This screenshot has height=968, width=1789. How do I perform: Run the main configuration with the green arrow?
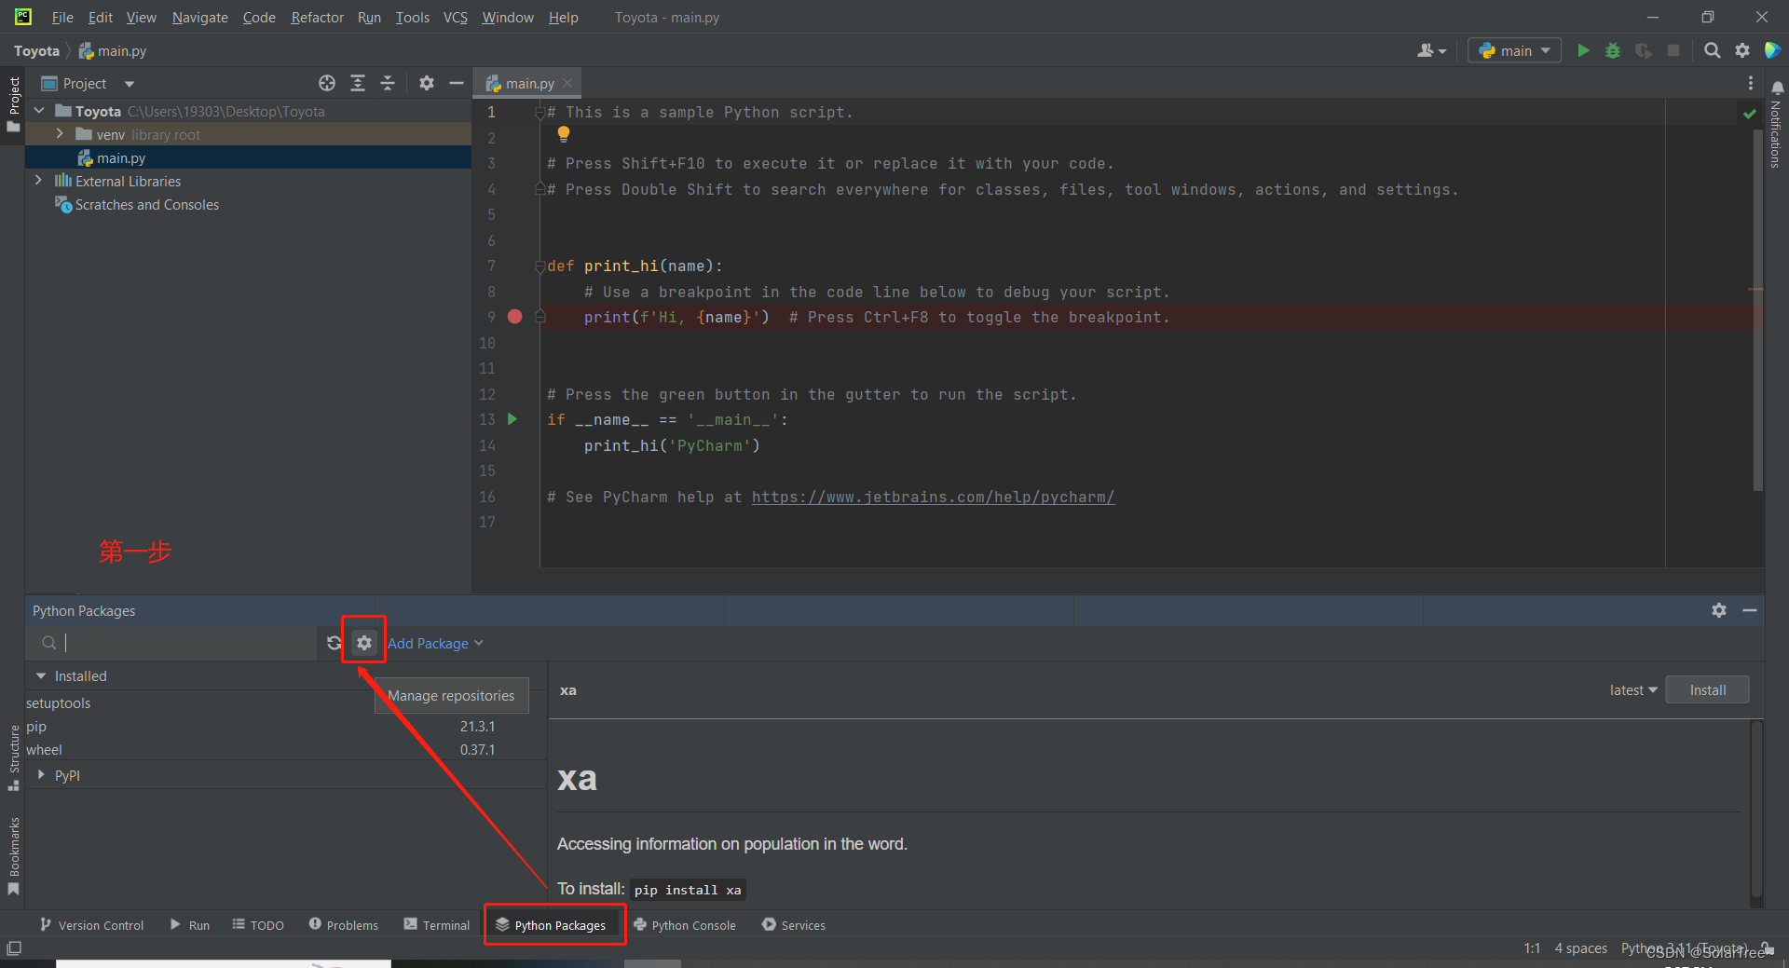1583,50
